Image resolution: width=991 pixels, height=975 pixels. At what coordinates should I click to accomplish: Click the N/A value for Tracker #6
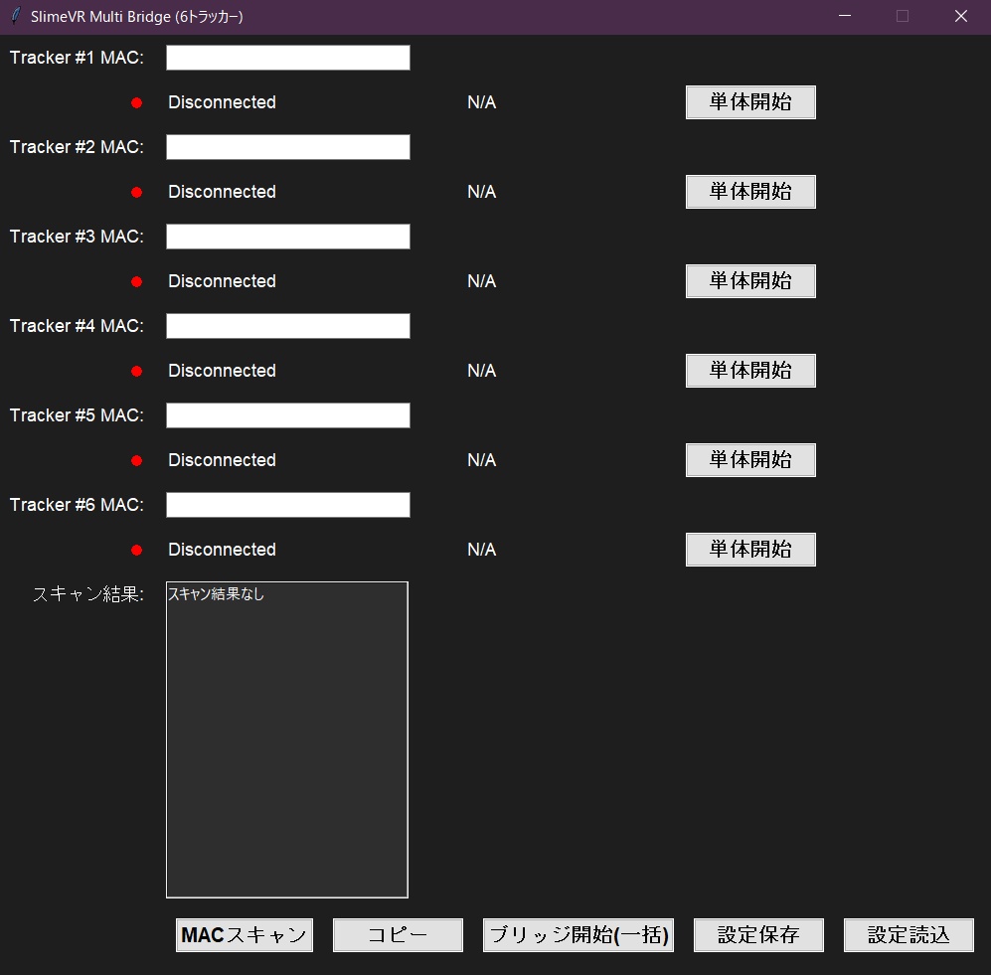coord(482,550)
